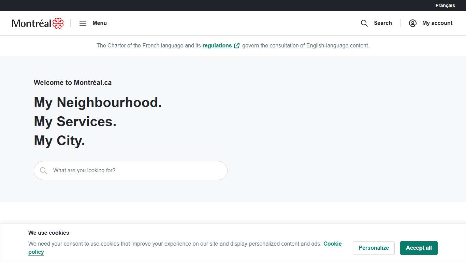Click the user profile icon
Viewport: 466px width, 262px height.
pos(413,23)
